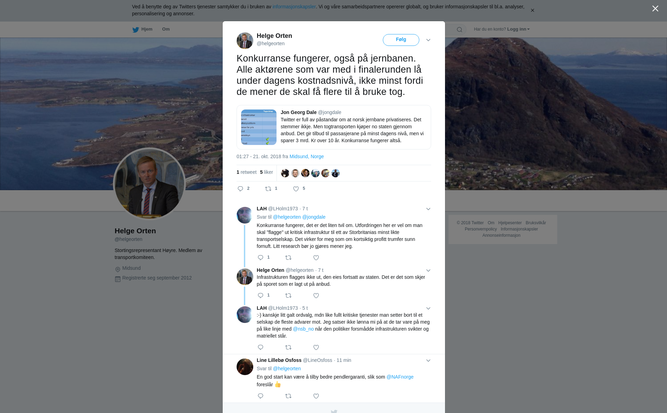Viewport: 667px width, 413px height.
Task: Retweet LAH's first reply about infrastruktur
Action: pyautogui.click(x=288, y=258)
